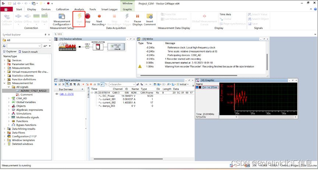
Task: Collapse the Measurement list tree node
Action: (x=4, y=83)
